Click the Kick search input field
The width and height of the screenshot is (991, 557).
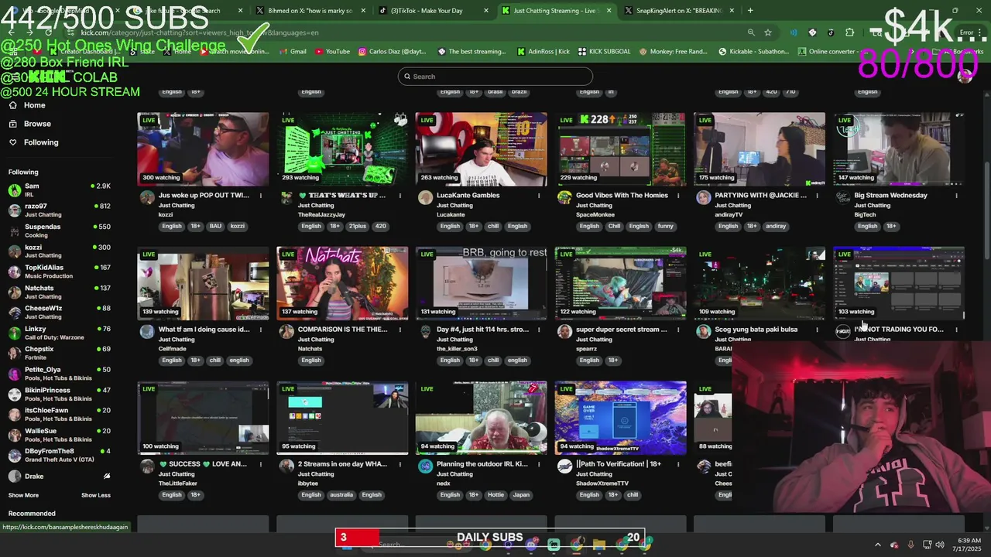[x=495, y=77]
